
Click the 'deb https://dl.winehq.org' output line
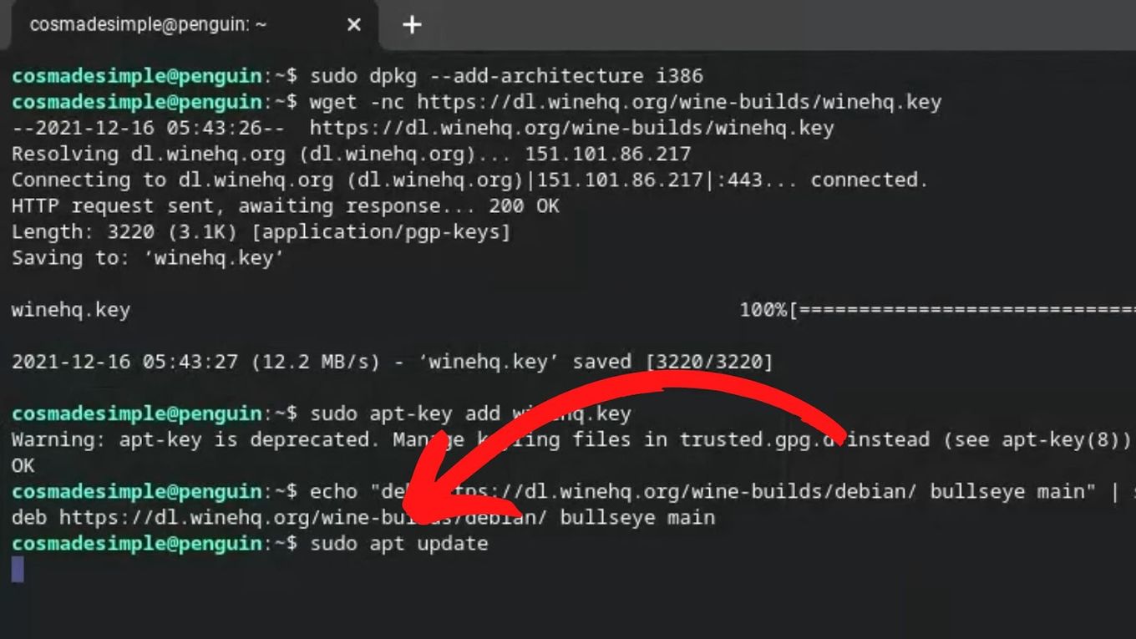363,517
